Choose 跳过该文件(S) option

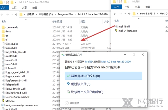click(104, 84)
